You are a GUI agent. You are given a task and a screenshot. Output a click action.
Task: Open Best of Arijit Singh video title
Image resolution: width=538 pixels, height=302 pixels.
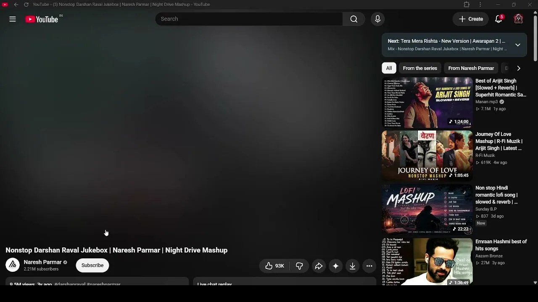pos(501,88)
